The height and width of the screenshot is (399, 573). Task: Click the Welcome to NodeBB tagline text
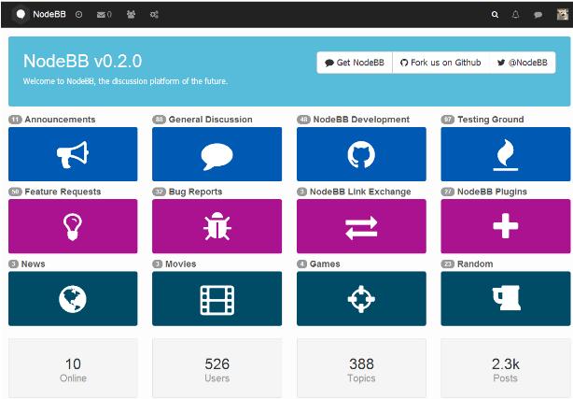pyautogui.click(x=125, y=81)
